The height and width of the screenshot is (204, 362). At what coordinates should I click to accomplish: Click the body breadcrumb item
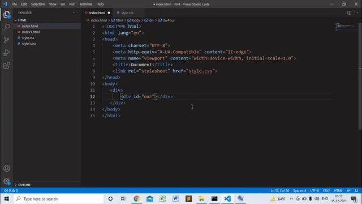coord(134,20)
